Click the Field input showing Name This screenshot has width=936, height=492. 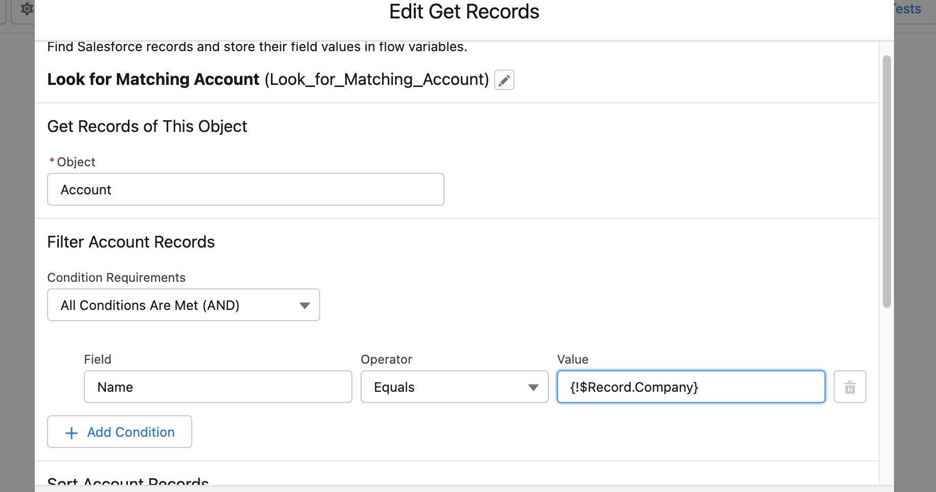pos(218,387)
